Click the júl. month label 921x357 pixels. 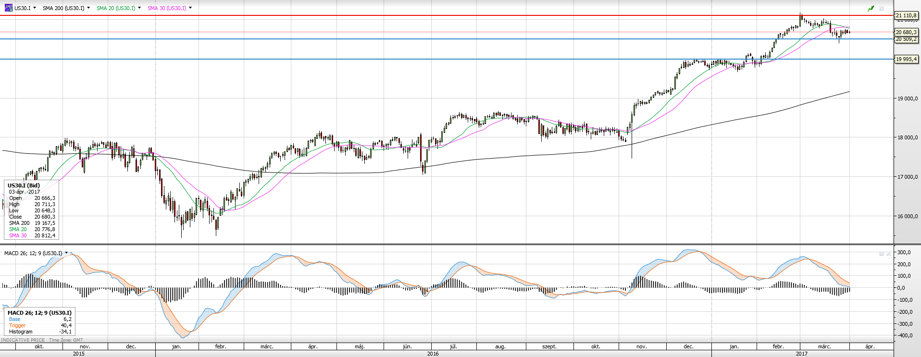pyautogui.click(x=453, y=346)
